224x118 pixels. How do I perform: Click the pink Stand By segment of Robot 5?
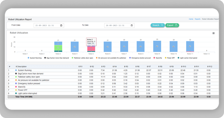[91, 49]
